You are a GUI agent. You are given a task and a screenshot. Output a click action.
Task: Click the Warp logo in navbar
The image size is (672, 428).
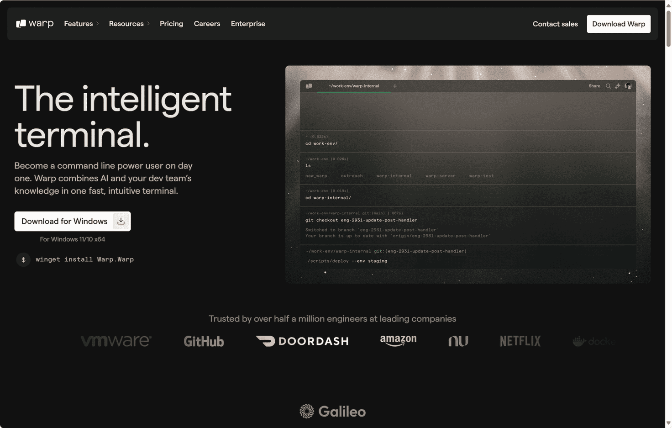click(35, 24)
